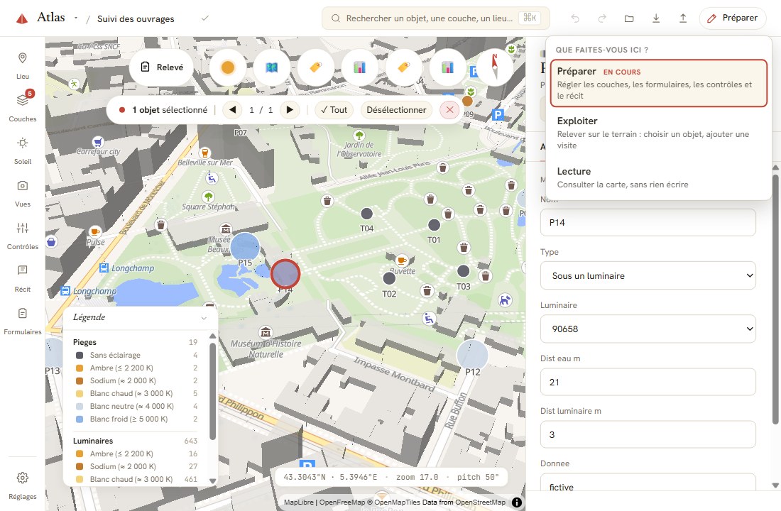The width and height of the screenshot is (781, 511).
Task: Open the Atlas menu caret
Action: pyautogui.click(x=76, y=18)
